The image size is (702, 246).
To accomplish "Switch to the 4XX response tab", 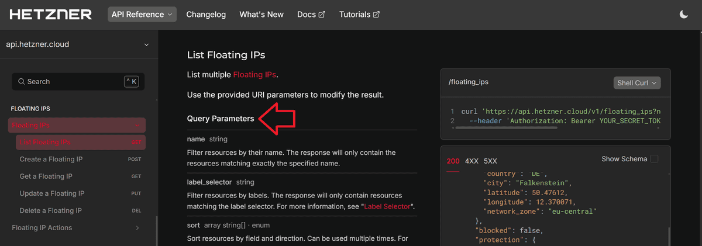I will pyautogui.click(x=472, y=161).
